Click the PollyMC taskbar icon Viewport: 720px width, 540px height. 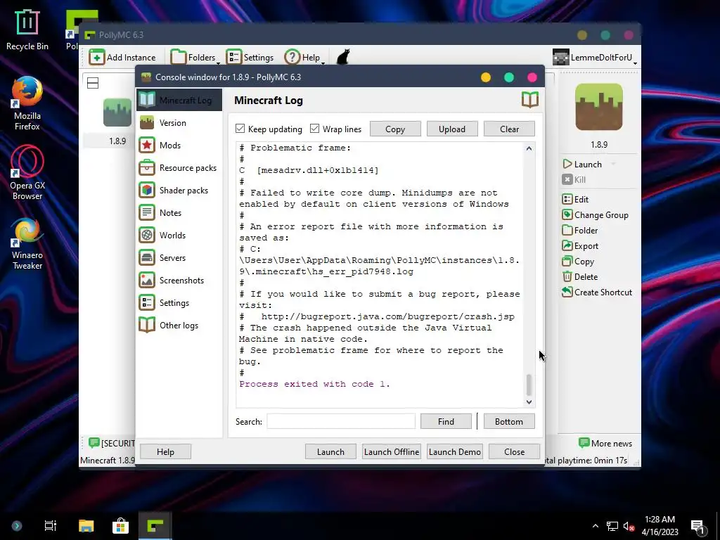coord(155,526)
